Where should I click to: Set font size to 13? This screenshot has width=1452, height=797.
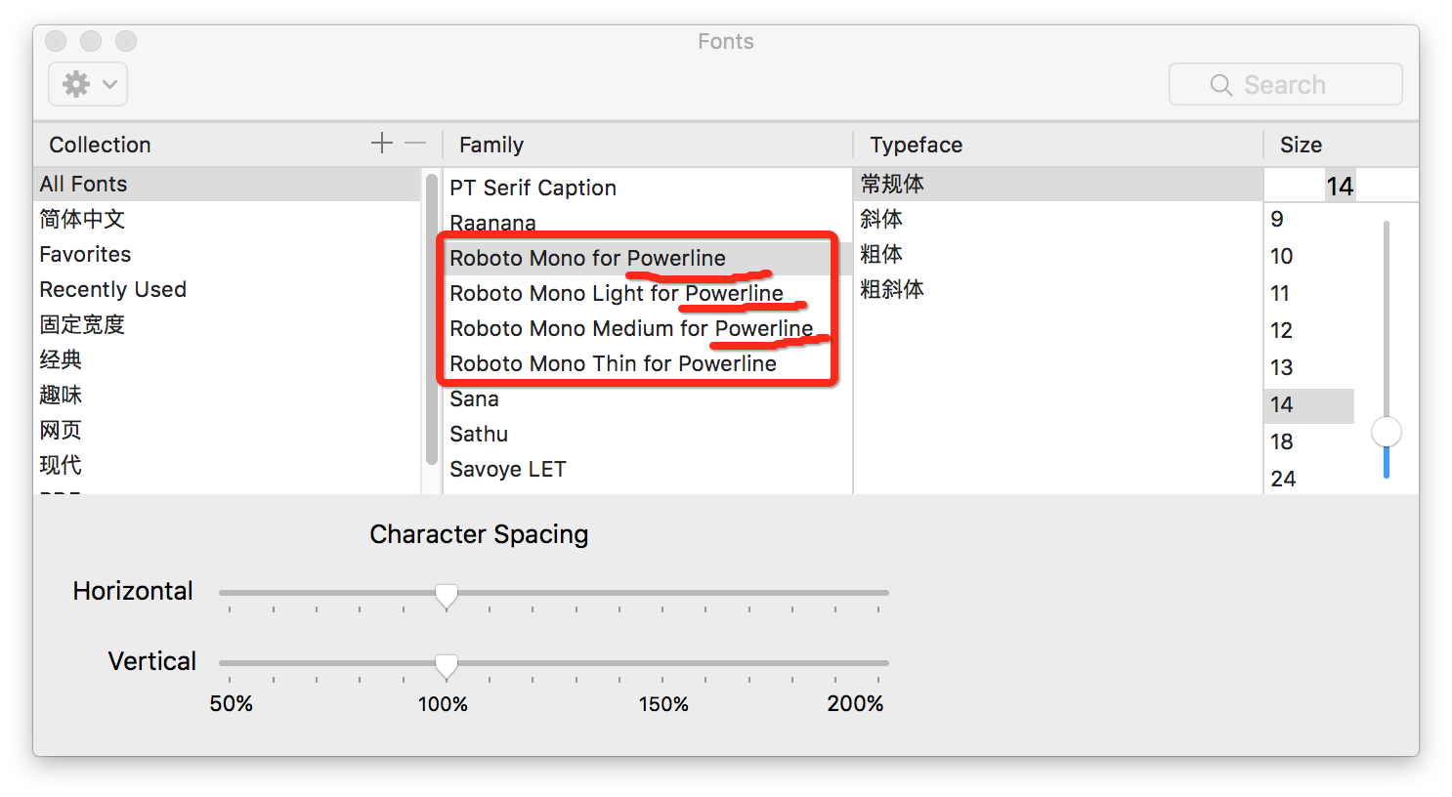[x=1309, y=367]
